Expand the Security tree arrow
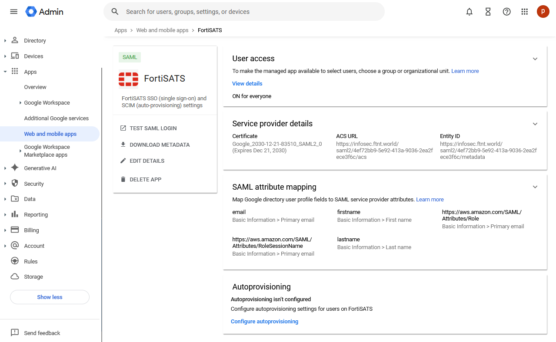556x342 pixels. pos(5,184)
